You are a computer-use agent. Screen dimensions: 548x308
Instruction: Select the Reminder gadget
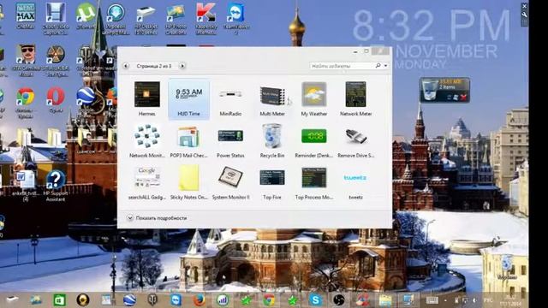coord(314,141)
